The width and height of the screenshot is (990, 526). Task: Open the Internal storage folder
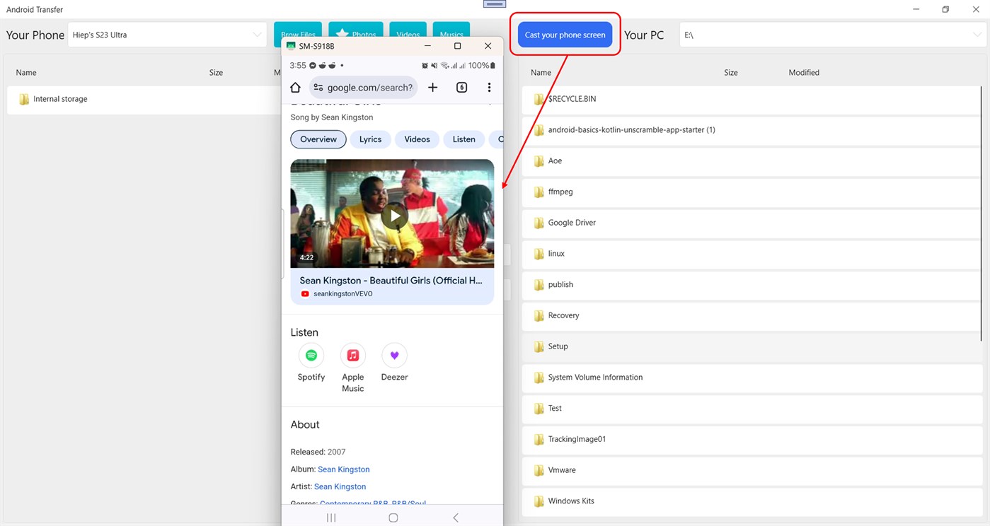(62, 99)
